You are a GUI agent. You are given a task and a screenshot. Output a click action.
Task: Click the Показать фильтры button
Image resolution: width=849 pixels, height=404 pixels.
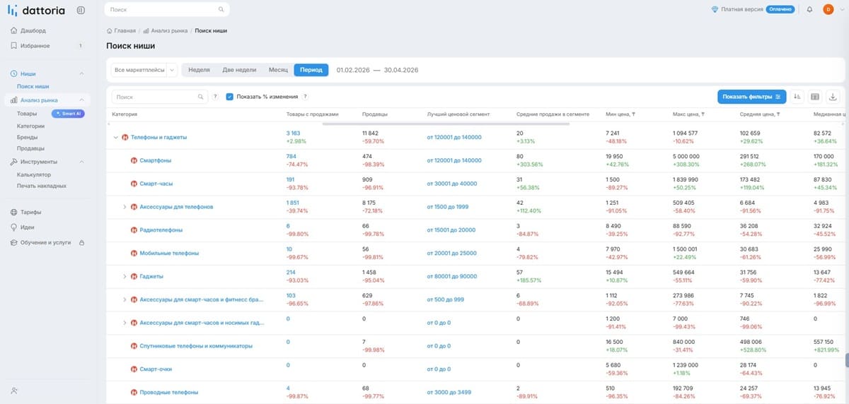pyautogui.click(x=751, y=97)
